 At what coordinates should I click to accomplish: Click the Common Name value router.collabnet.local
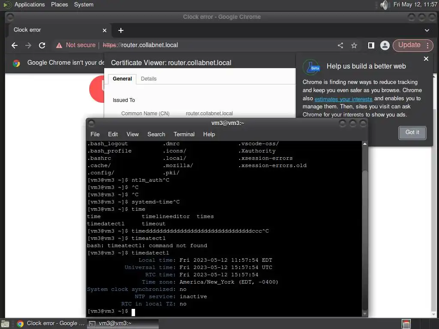point(209,114)
